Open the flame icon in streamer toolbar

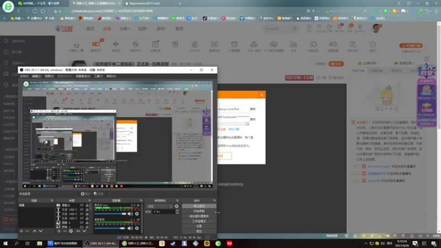click(195, 45)
